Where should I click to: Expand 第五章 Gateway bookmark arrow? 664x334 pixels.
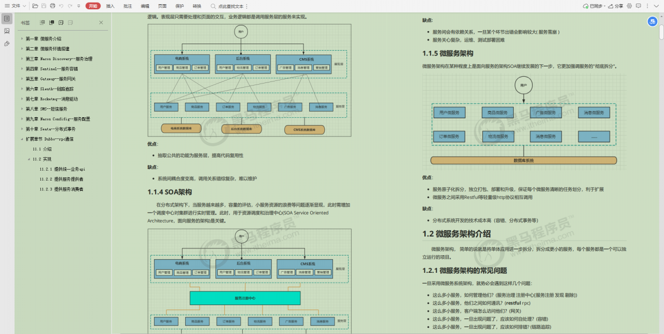[22, 79]
